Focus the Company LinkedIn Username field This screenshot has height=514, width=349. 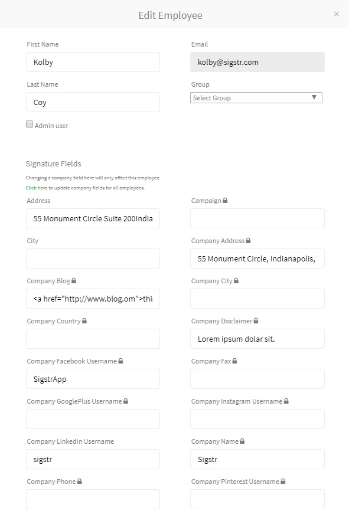93,459
